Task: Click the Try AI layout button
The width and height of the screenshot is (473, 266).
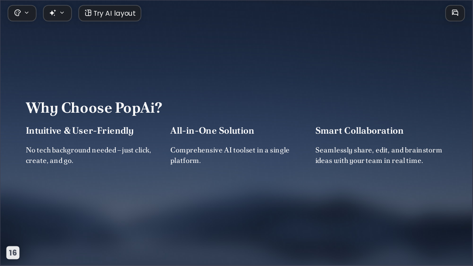Action: tap(110, 13)
